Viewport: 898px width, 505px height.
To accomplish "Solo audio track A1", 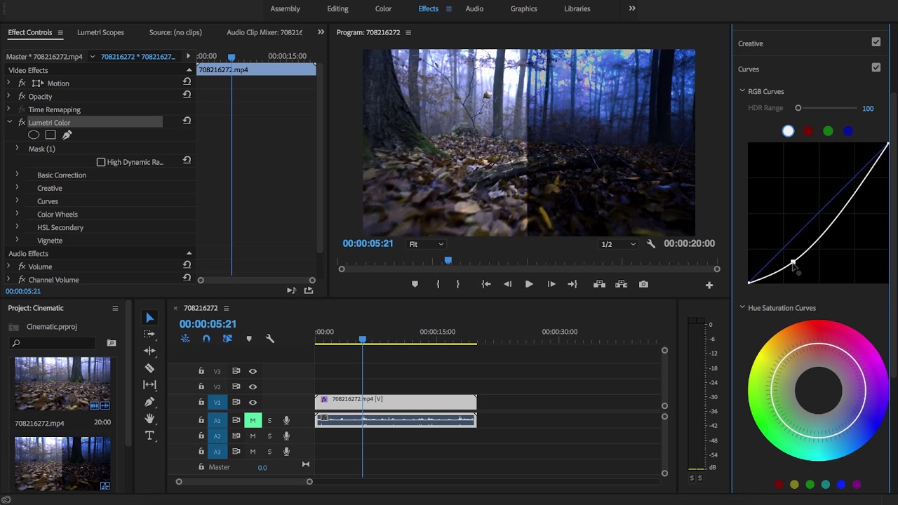I will coord(269,420).
